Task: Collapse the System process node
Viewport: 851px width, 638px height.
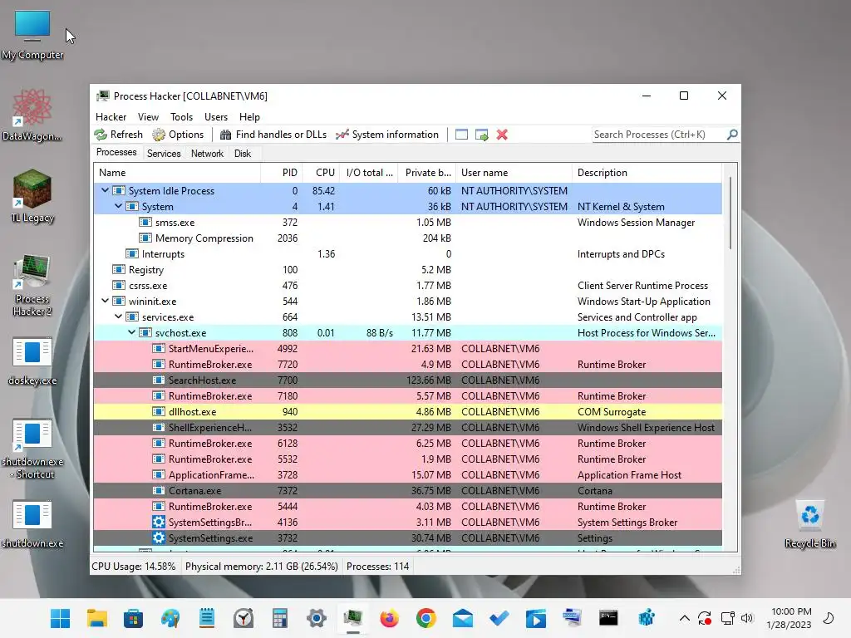Action: pos(118,206)
